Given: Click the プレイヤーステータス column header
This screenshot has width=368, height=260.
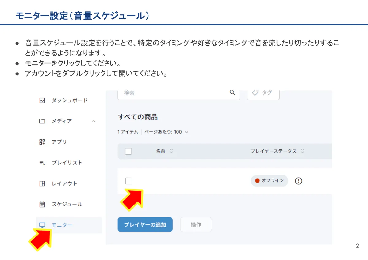Looking at the screenshot, I should [274, 151].
